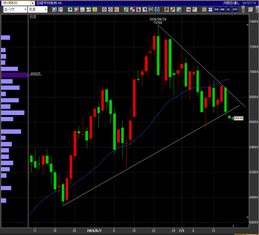This screenshot has height=235, width=259.
Task: Click the gray balance-scale toolbar icon
Action: 82,10
